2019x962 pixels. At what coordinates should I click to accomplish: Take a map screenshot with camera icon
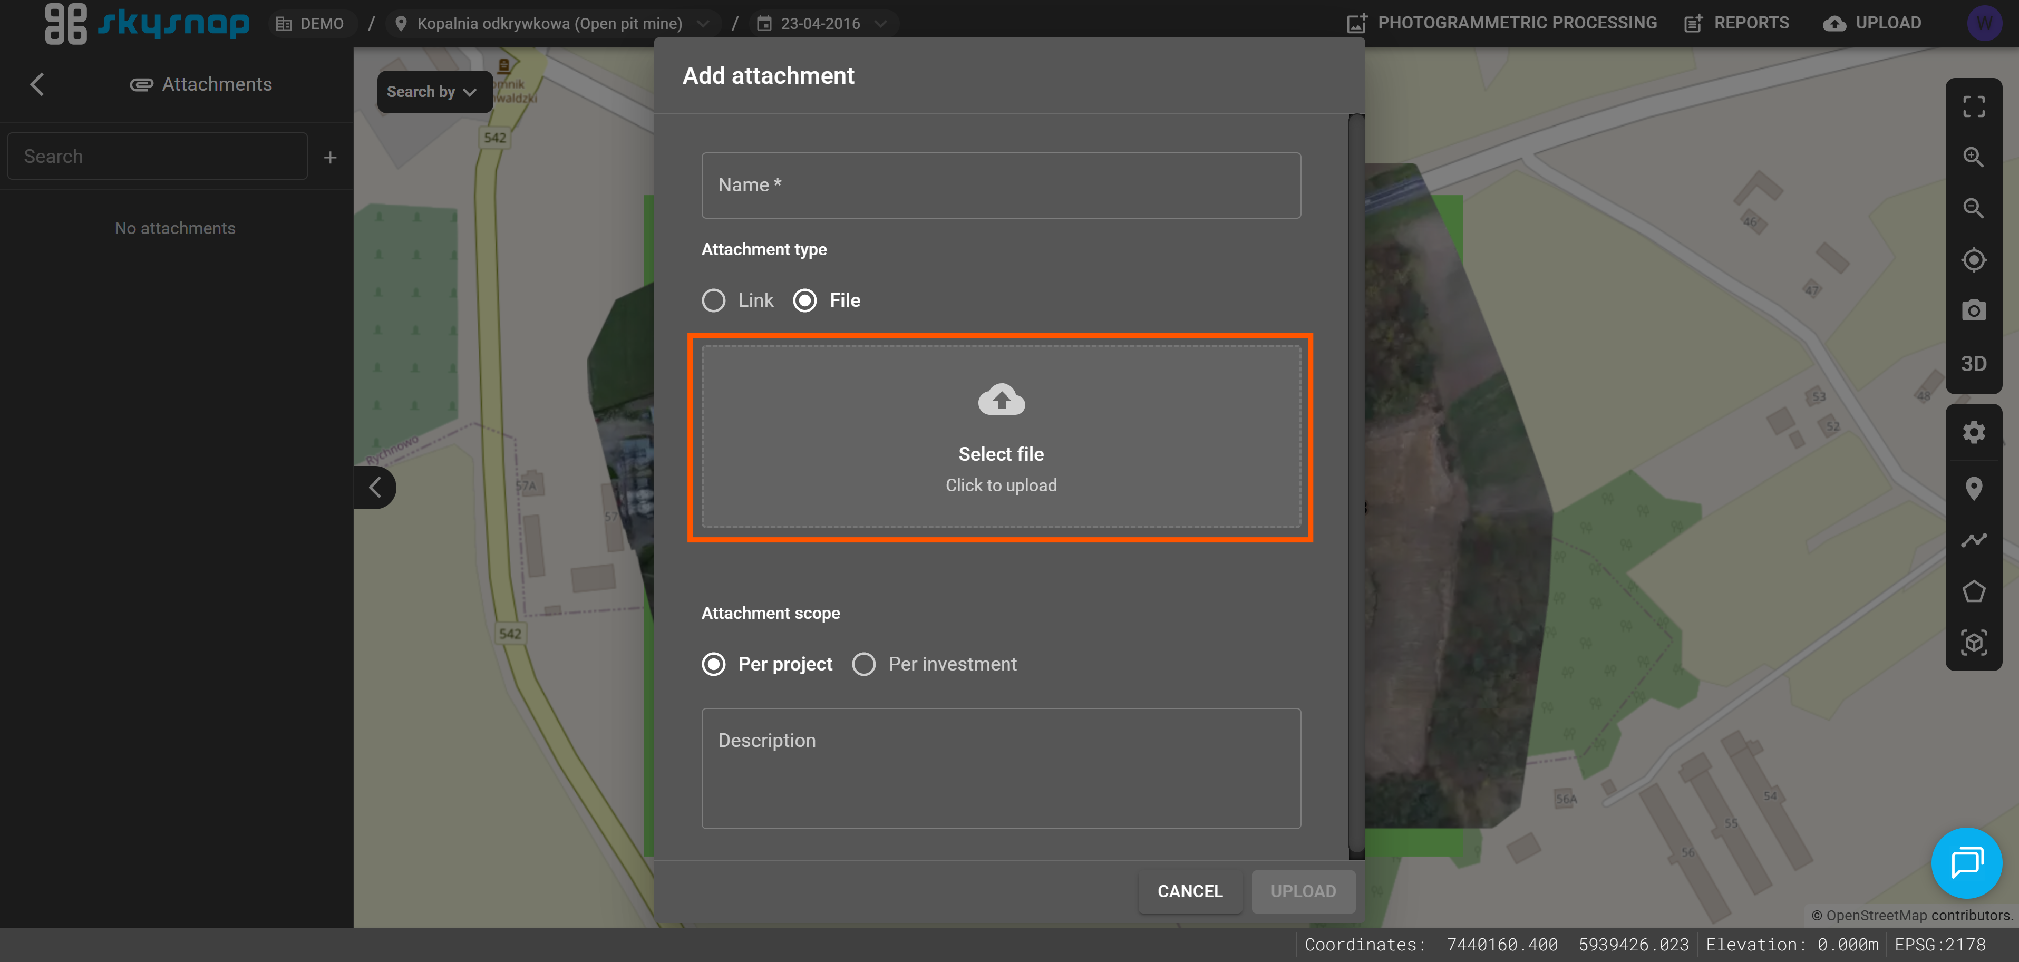1973,310
